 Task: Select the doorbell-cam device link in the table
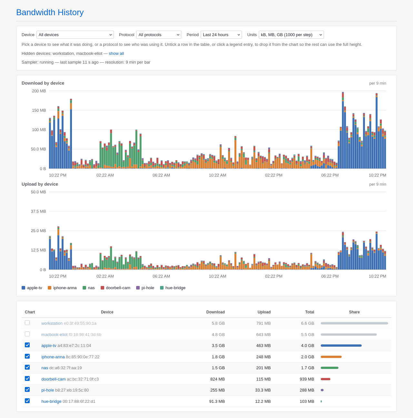[54, 379]
